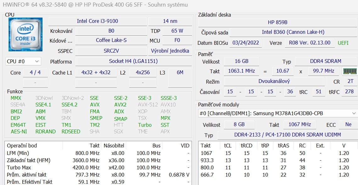This screenshot has width=358, height=185.
Task: Click the Intel Core i3-9100 name field
Action: (x=98, y=21)
